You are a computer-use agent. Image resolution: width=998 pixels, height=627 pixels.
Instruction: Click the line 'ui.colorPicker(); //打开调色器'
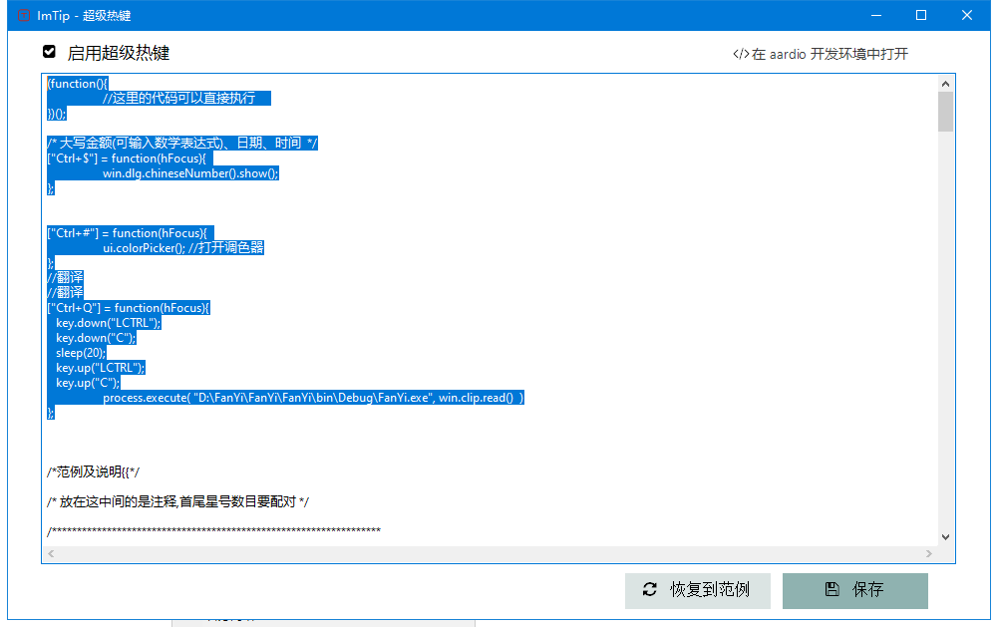click(x=183, y=247)
